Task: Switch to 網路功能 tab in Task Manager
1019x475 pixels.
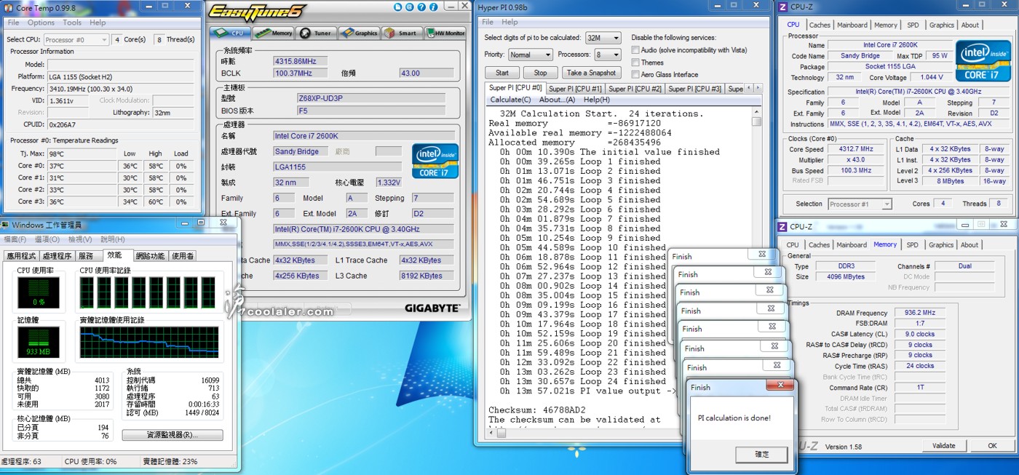Action: tap(151, 256)
